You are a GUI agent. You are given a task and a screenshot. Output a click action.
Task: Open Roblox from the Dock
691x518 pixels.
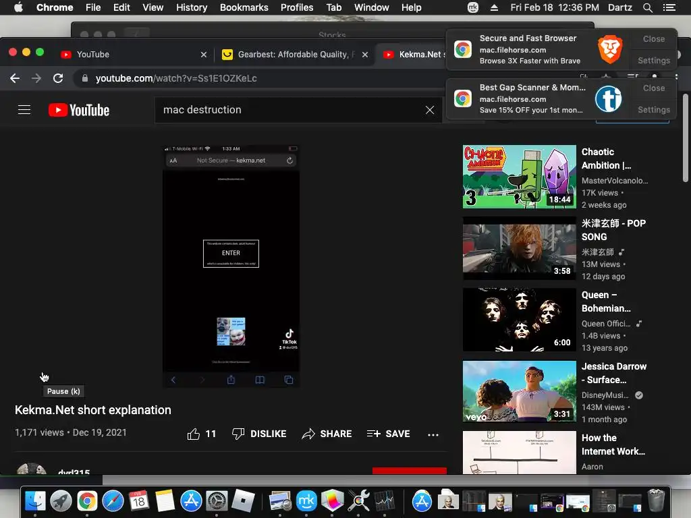click(243, 501)
